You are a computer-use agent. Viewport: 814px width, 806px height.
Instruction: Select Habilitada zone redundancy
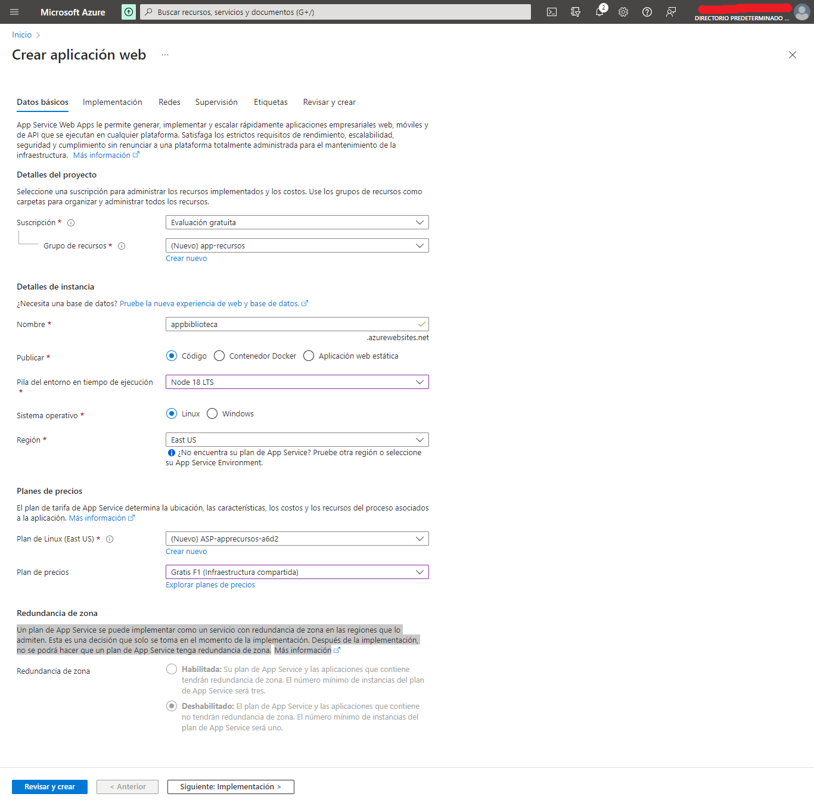172,669
